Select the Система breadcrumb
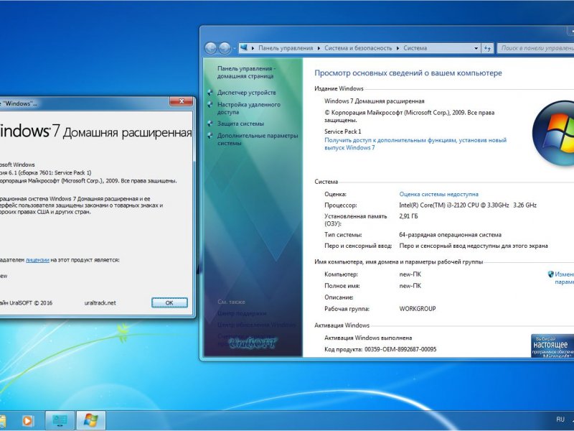The width and height of the screenshot is (574, 431). [x=415, y=48]
